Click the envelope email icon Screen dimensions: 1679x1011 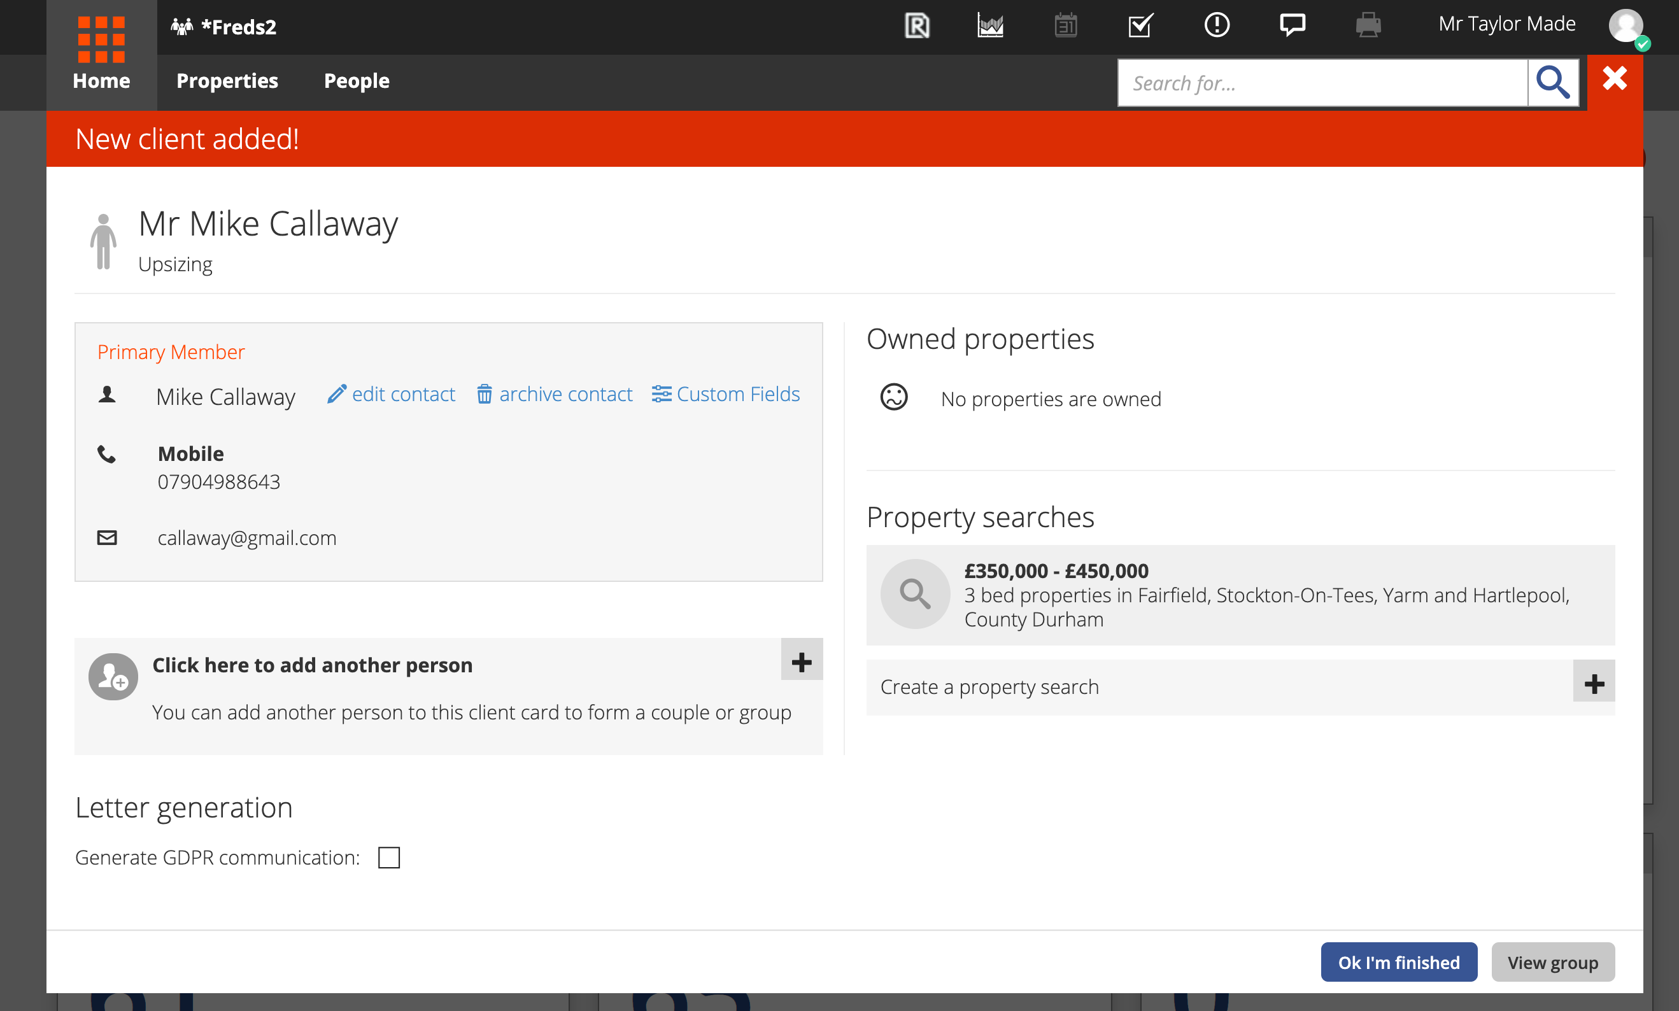[x=107, y=538]
